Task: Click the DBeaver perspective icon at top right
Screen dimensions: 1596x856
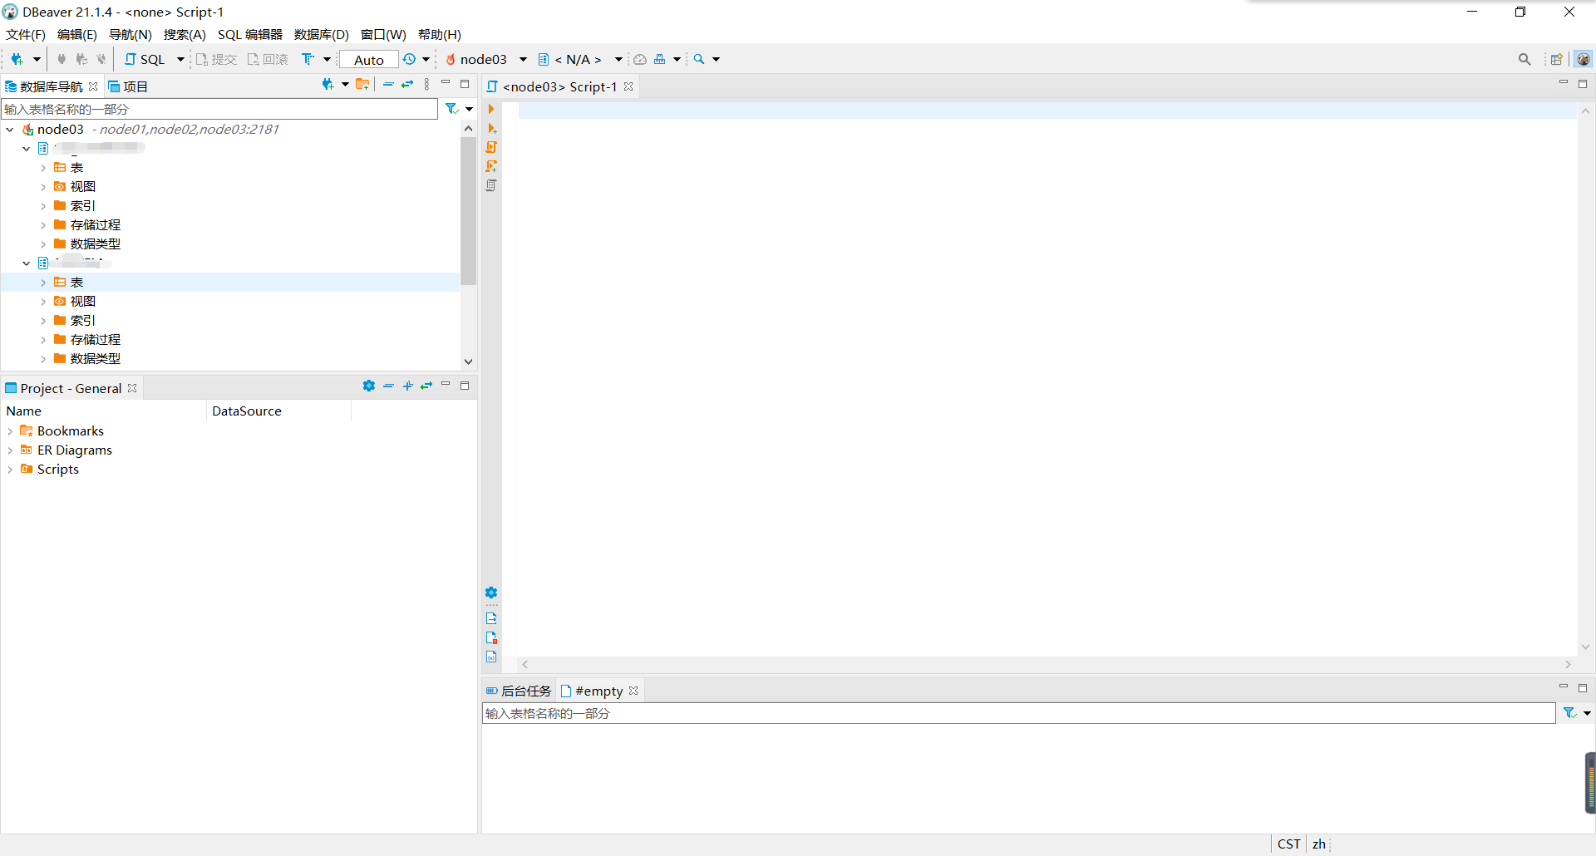Action: 1584,59
